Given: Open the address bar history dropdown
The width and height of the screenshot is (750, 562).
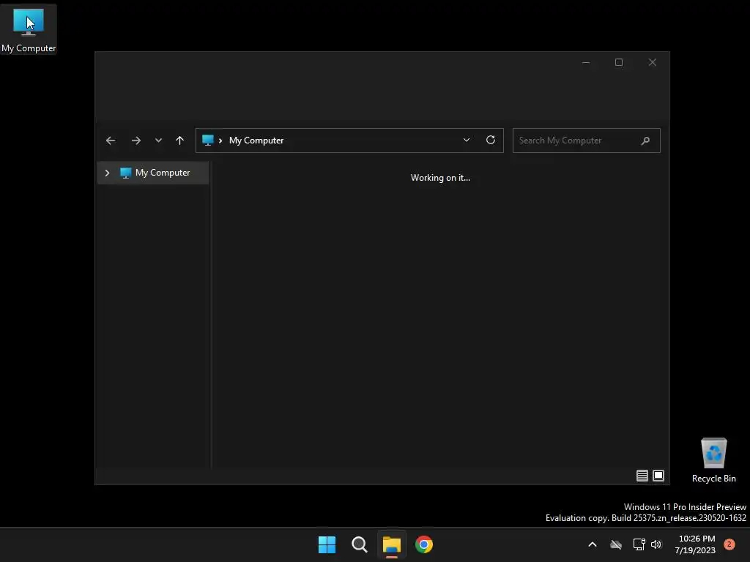Looking at the screenshot, I should [x=467, y=140].
